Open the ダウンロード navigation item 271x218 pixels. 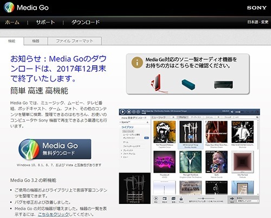(x=86, y=22)
